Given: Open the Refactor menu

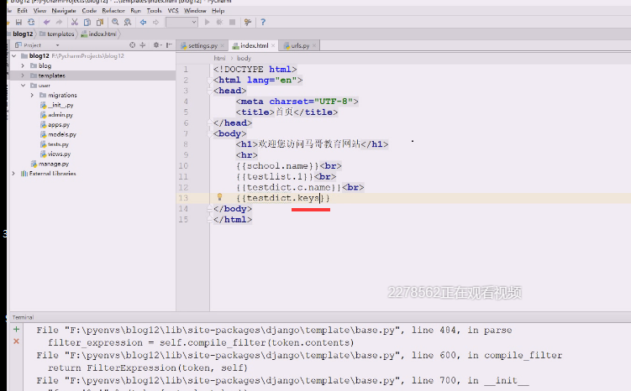Looking at the screenshot, I should [113, 10].
